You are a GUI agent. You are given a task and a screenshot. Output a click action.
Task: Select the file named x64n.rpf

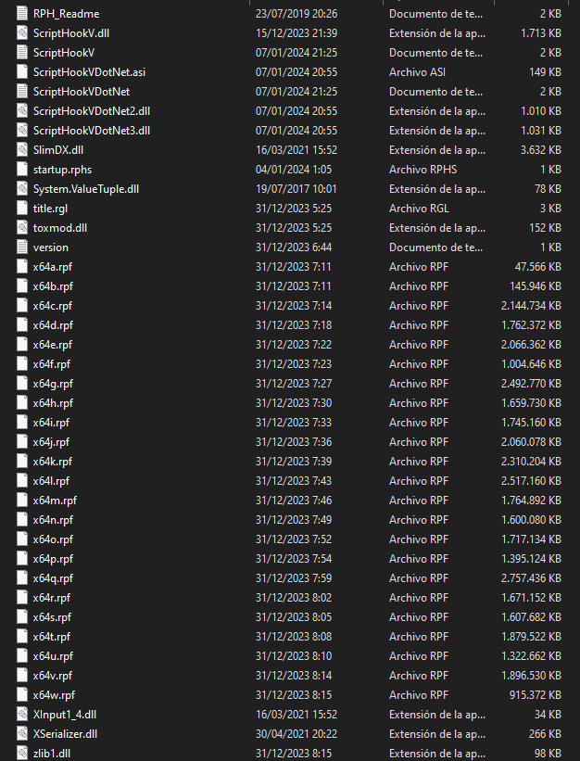[x=53, y=520]
